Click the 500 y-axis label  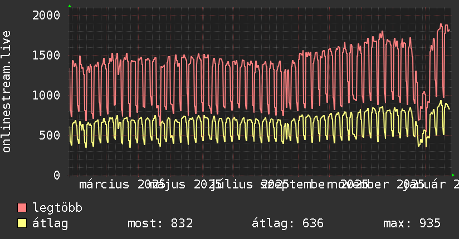[50, 135]
